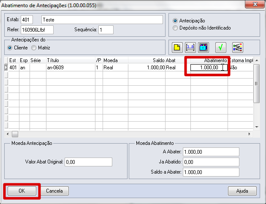Click the Teste description field
The height and width of the screenshot is (204, 266).
coord(102,20)
